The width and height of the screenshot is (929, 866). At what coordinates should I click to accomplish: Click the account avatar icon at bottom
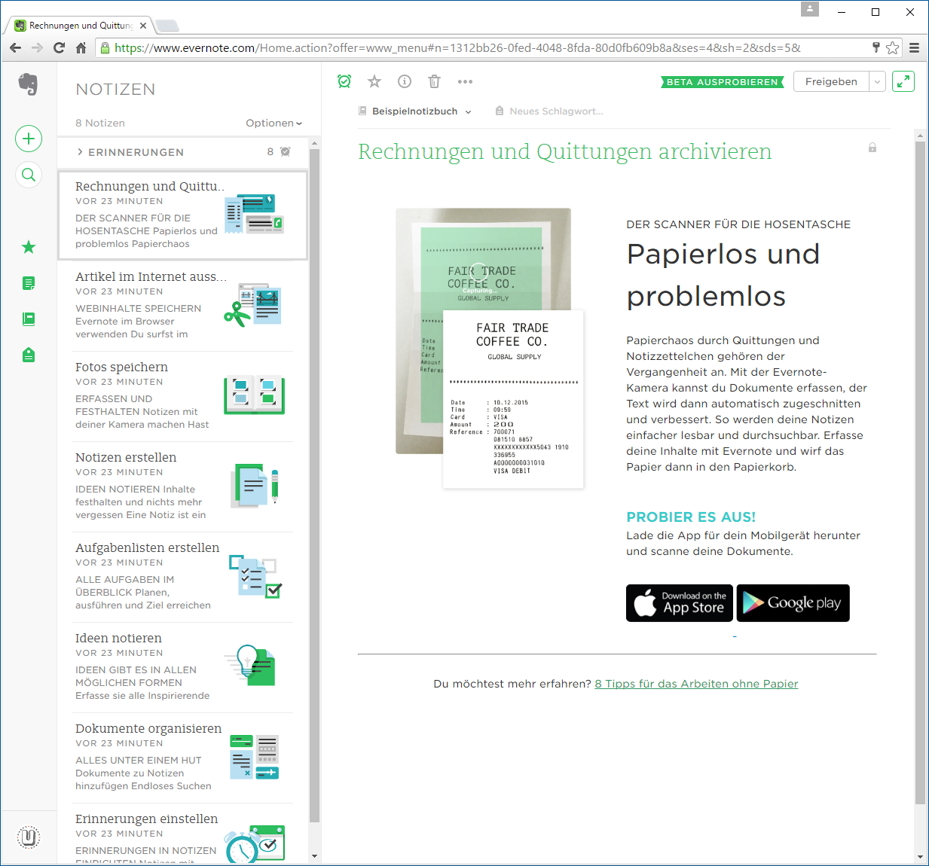[x=29, y=837]
